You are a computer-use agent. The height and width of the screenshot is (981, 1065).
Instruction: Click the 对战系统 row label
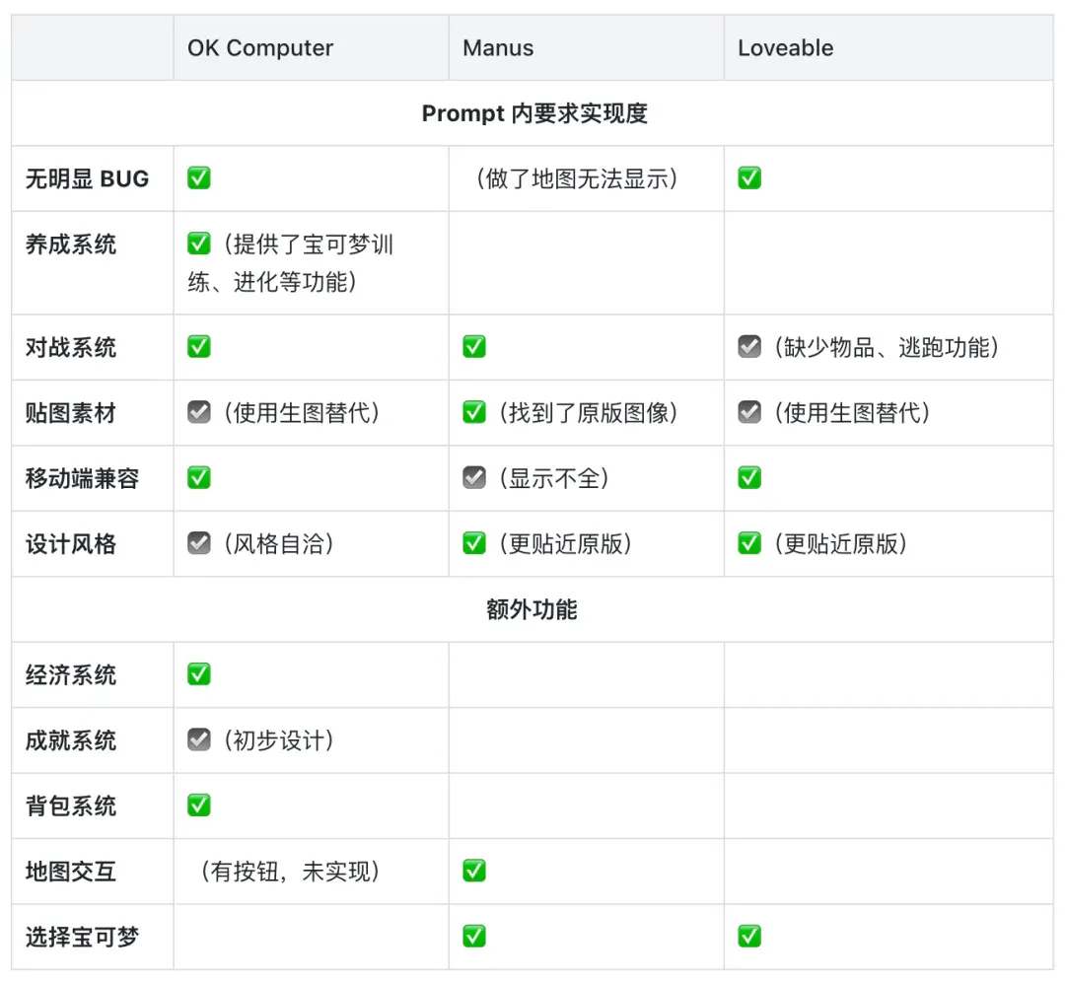71,347
